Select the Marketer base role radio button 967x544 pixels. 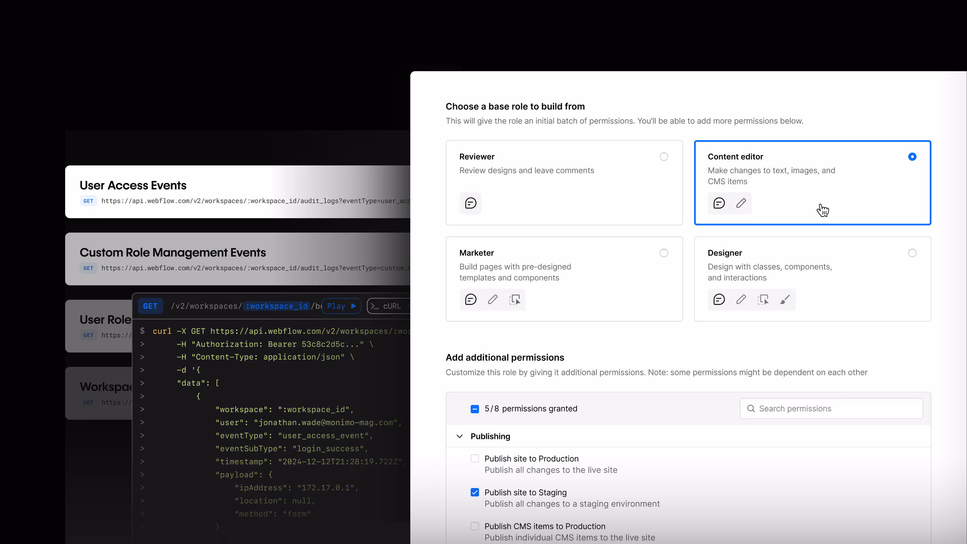coord(664,253)
